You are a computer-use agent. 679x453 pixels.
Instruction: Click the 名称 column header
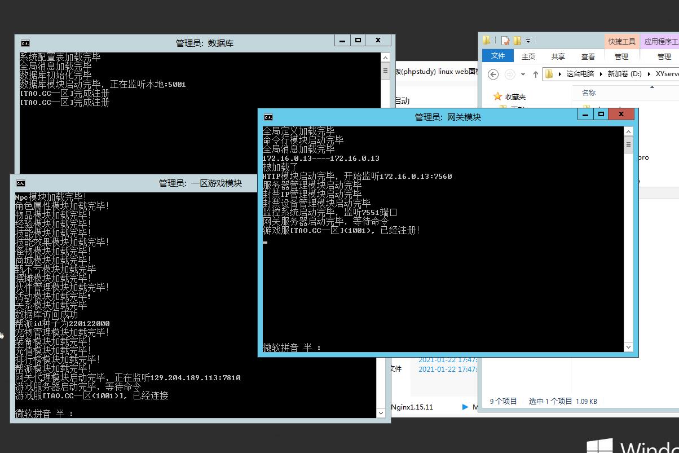[x=589, y=93]
